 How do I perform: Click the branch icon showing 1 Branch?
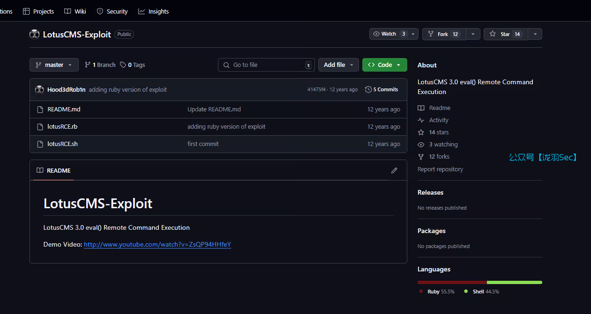tap(88, 65)
